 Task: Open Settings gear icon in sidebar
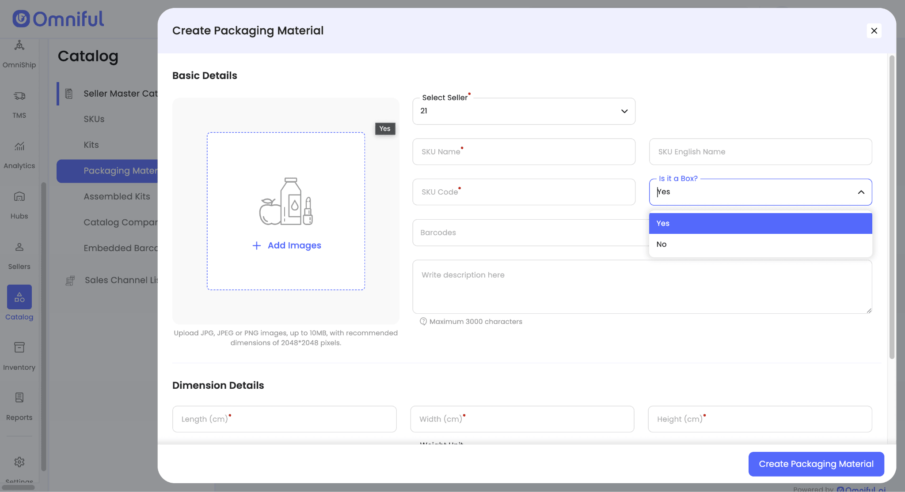pos(19,462)
